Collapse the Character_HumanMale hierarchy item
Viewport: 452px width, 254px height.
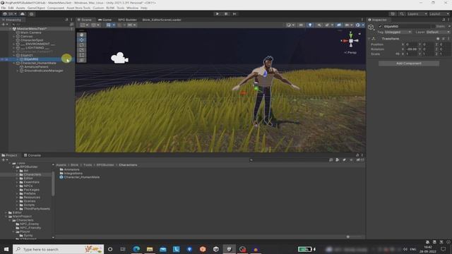(14, 63)
